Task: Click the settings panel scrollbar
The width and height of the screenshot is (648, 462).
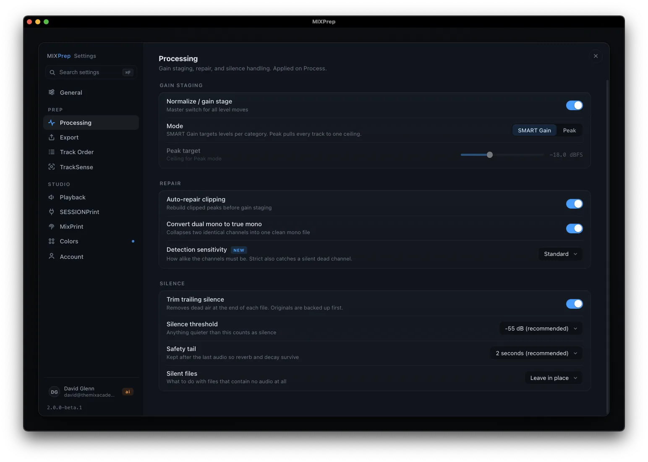Action: [x=607, y=247]
